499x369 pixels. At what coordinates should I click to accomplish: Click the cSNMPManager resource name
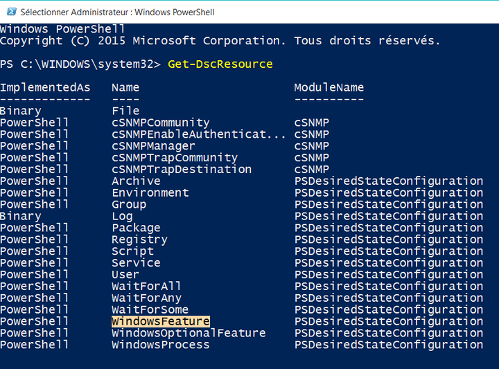153,146
